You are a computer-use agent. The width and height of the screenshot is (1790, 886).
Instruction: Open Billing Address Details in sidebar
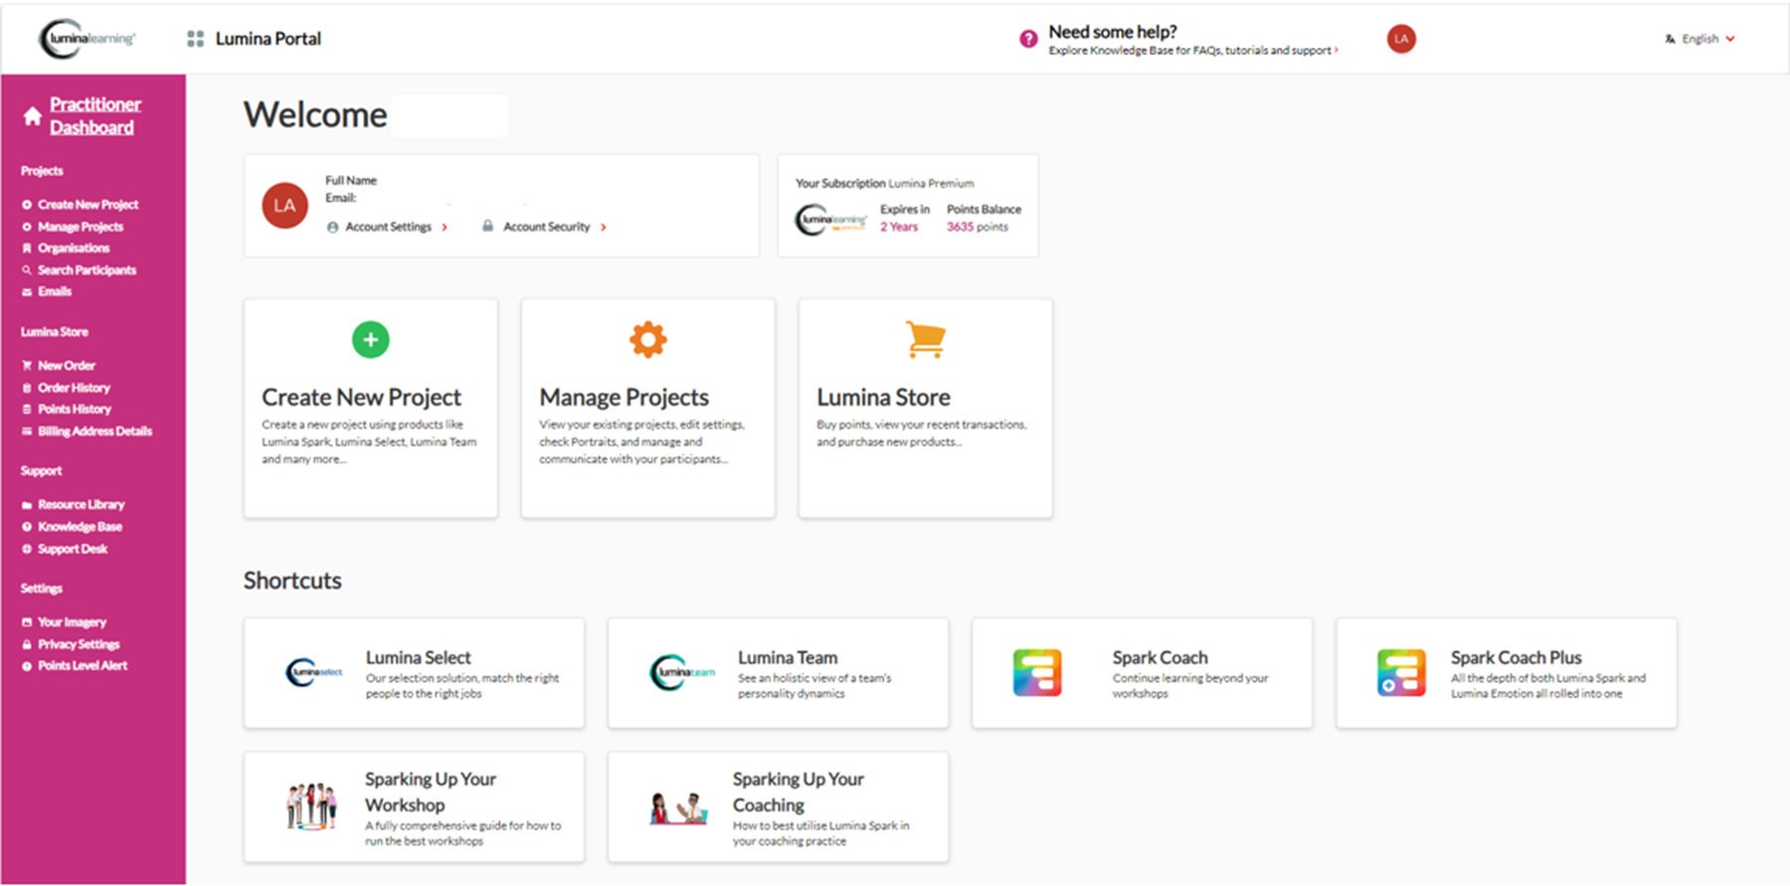(x=94, y=432)
